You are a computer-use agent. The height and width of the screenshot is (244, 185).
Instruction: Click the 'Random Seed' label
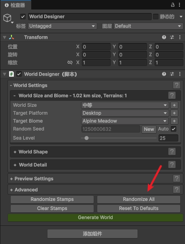[x=28, y=129]
